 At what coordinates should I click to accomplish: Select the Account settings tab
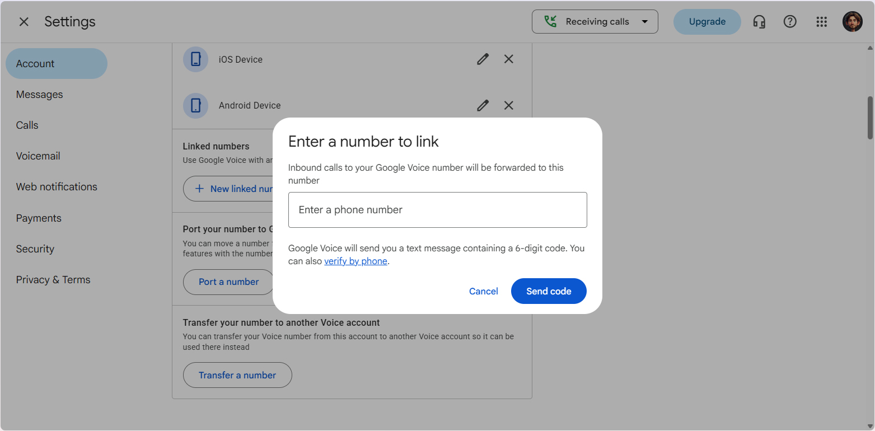tap(57, 64)
